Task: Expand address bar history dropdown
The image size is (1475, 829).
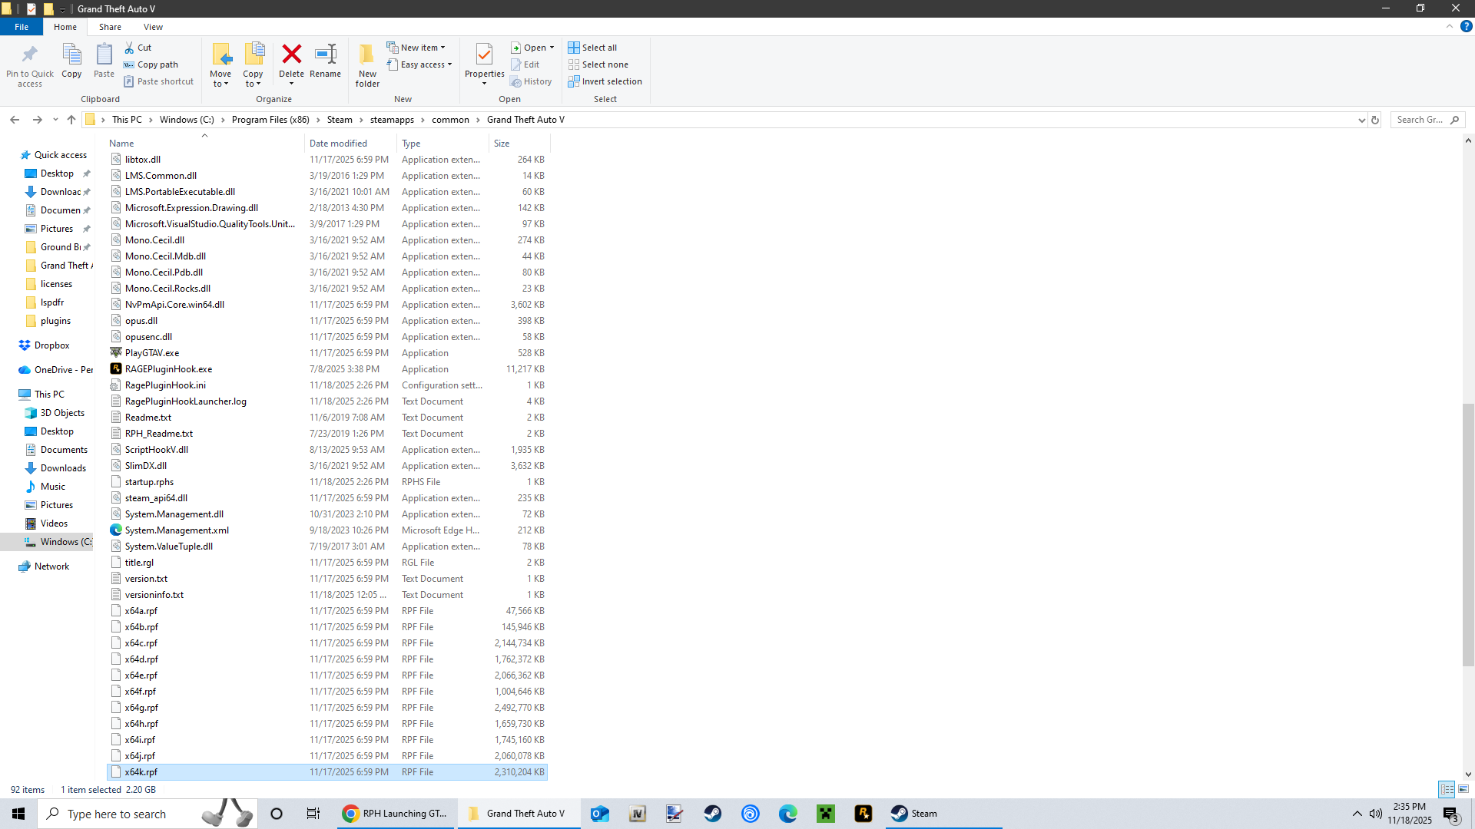Action: (1361, 120)
